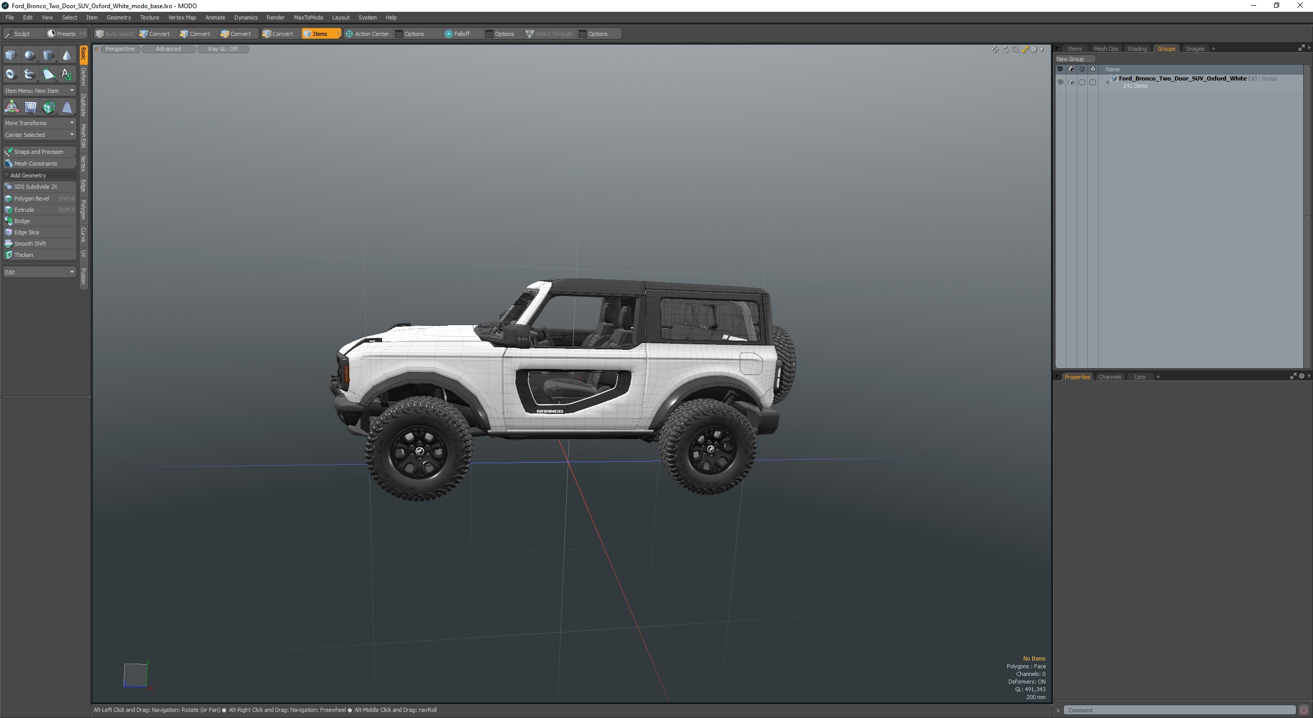Select the Tube spiral tool
Screen dimensions: 1313x718
tap(30, 74)
